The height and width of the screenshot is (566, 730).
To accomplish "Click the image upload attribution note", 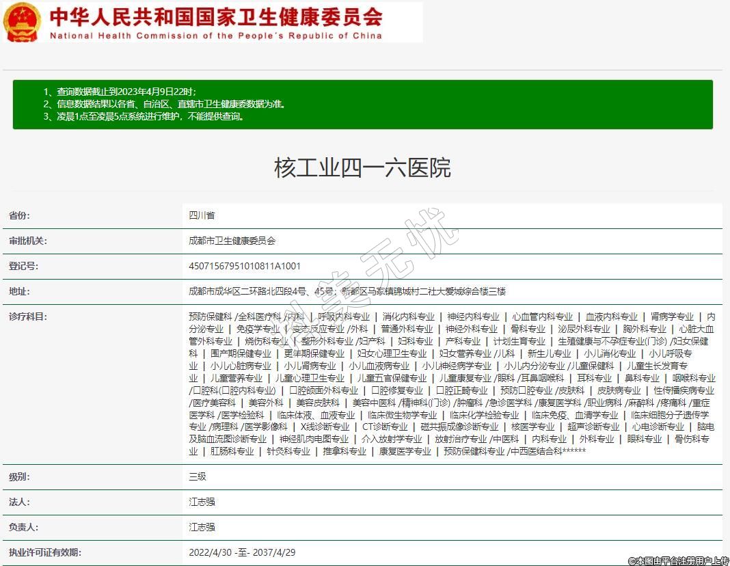I will tap(677, 561).
